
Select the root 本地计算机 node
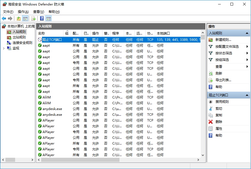coord(21,26)
